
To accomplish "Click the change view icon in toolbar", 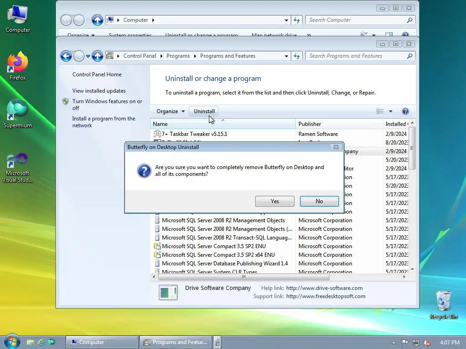I will pos(380,111).
